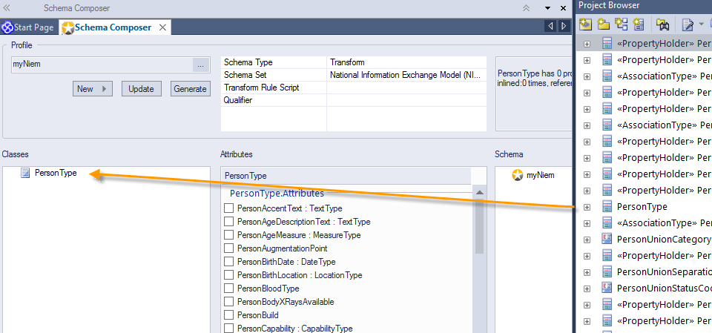
Task: Click the New Diagram toolbar icon
Action: (620, 24)
